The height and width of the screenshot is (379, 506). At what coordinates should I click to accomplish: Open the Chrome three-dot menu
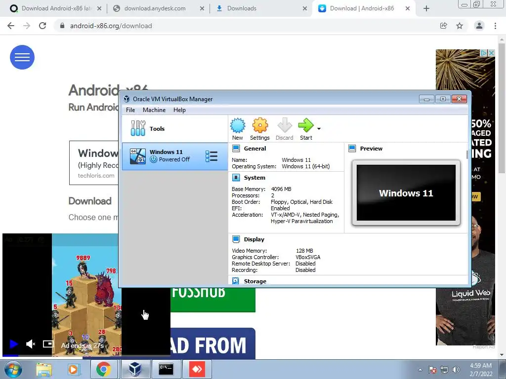pos(495,26)
